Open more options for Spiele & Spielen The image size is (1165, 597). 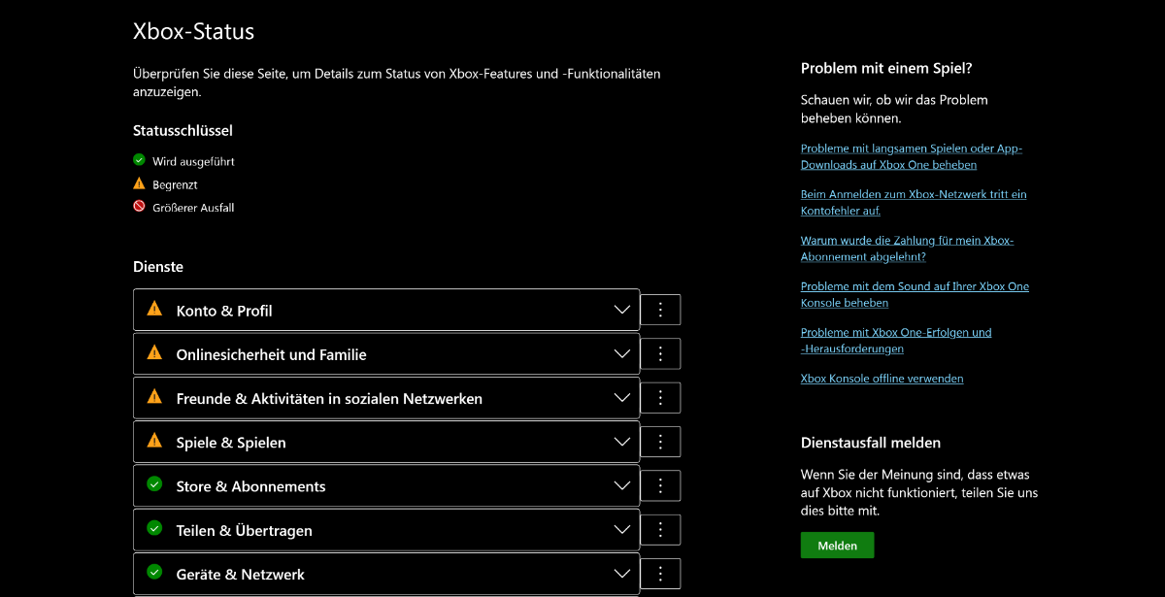point(660,442)
